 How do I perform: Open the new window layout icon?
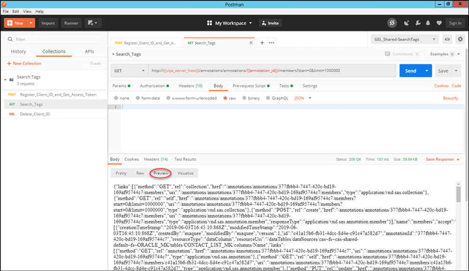tap(93, 23)
